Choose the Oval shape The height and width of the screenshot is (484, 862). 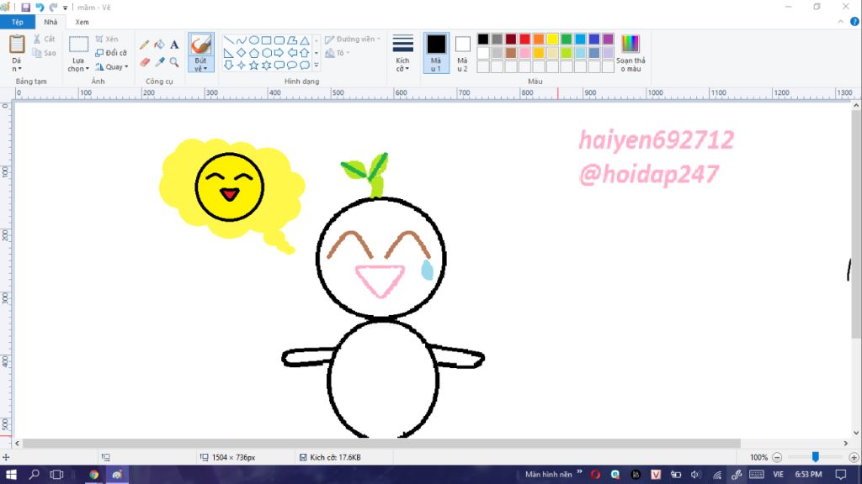click(254, 40)
